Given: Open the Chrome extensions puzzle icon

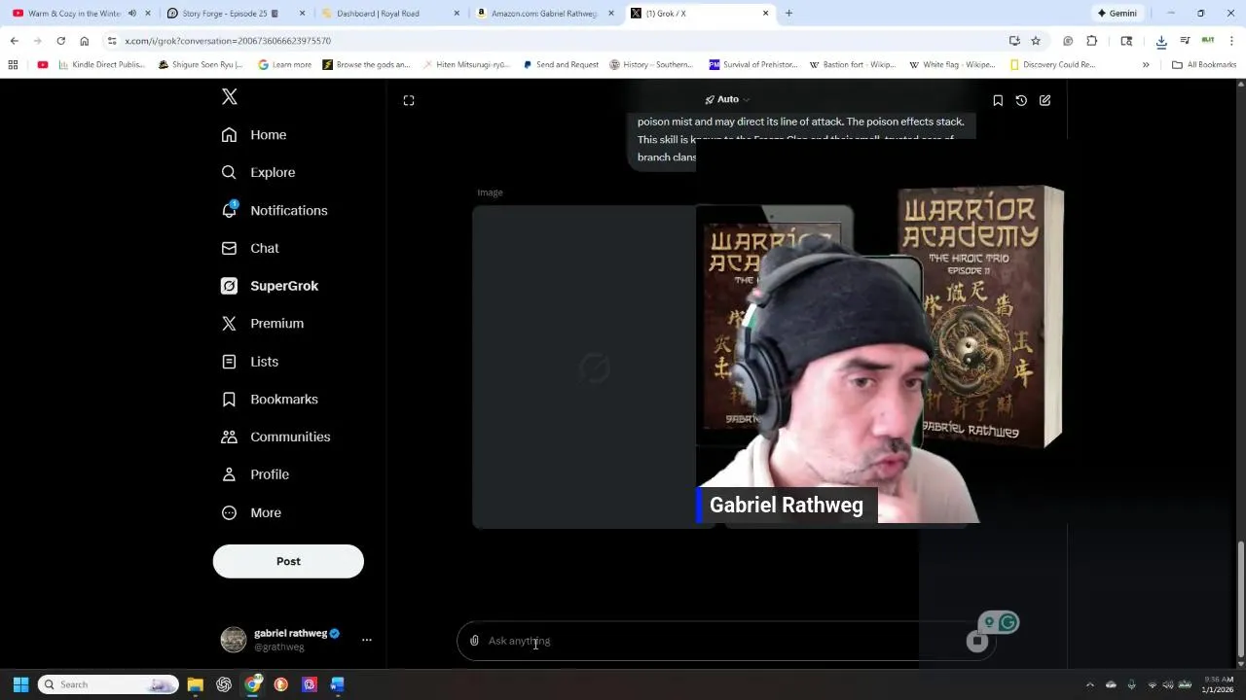Looking at the screenshot, I should point(1091,41).
